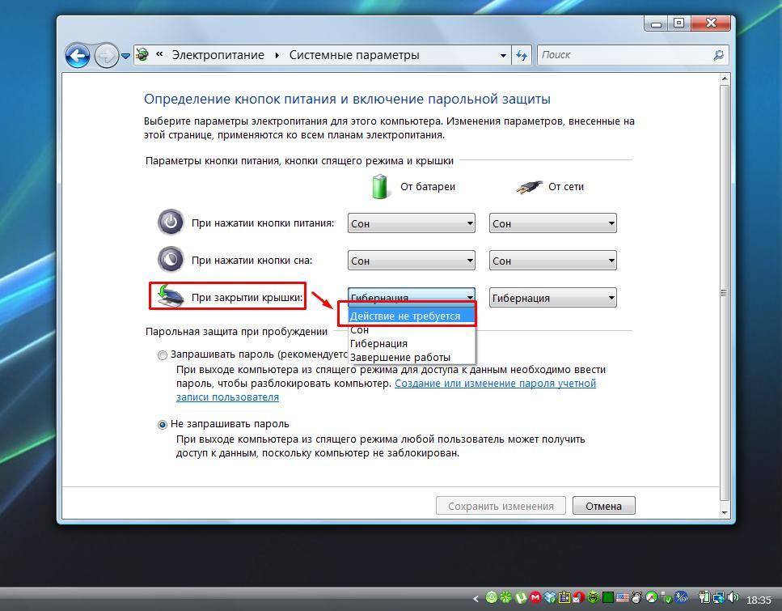Click the 'При закрытии крышки:' label
The width and height of the screenshot is (782, 611).
[x=247, y=298]
